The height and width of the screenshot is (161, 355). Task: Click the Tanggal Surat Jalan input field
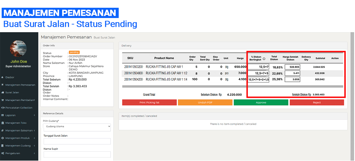tap(77, 141)
